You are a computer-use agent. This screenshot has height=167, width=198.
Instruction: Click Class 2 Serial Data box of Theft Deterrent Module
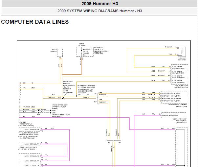174,115
